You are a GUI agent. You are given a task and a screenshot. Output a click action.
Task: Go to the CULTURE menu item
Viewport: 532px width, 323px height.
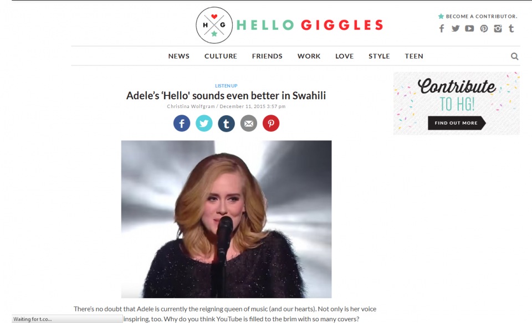[x=221, y=57]
